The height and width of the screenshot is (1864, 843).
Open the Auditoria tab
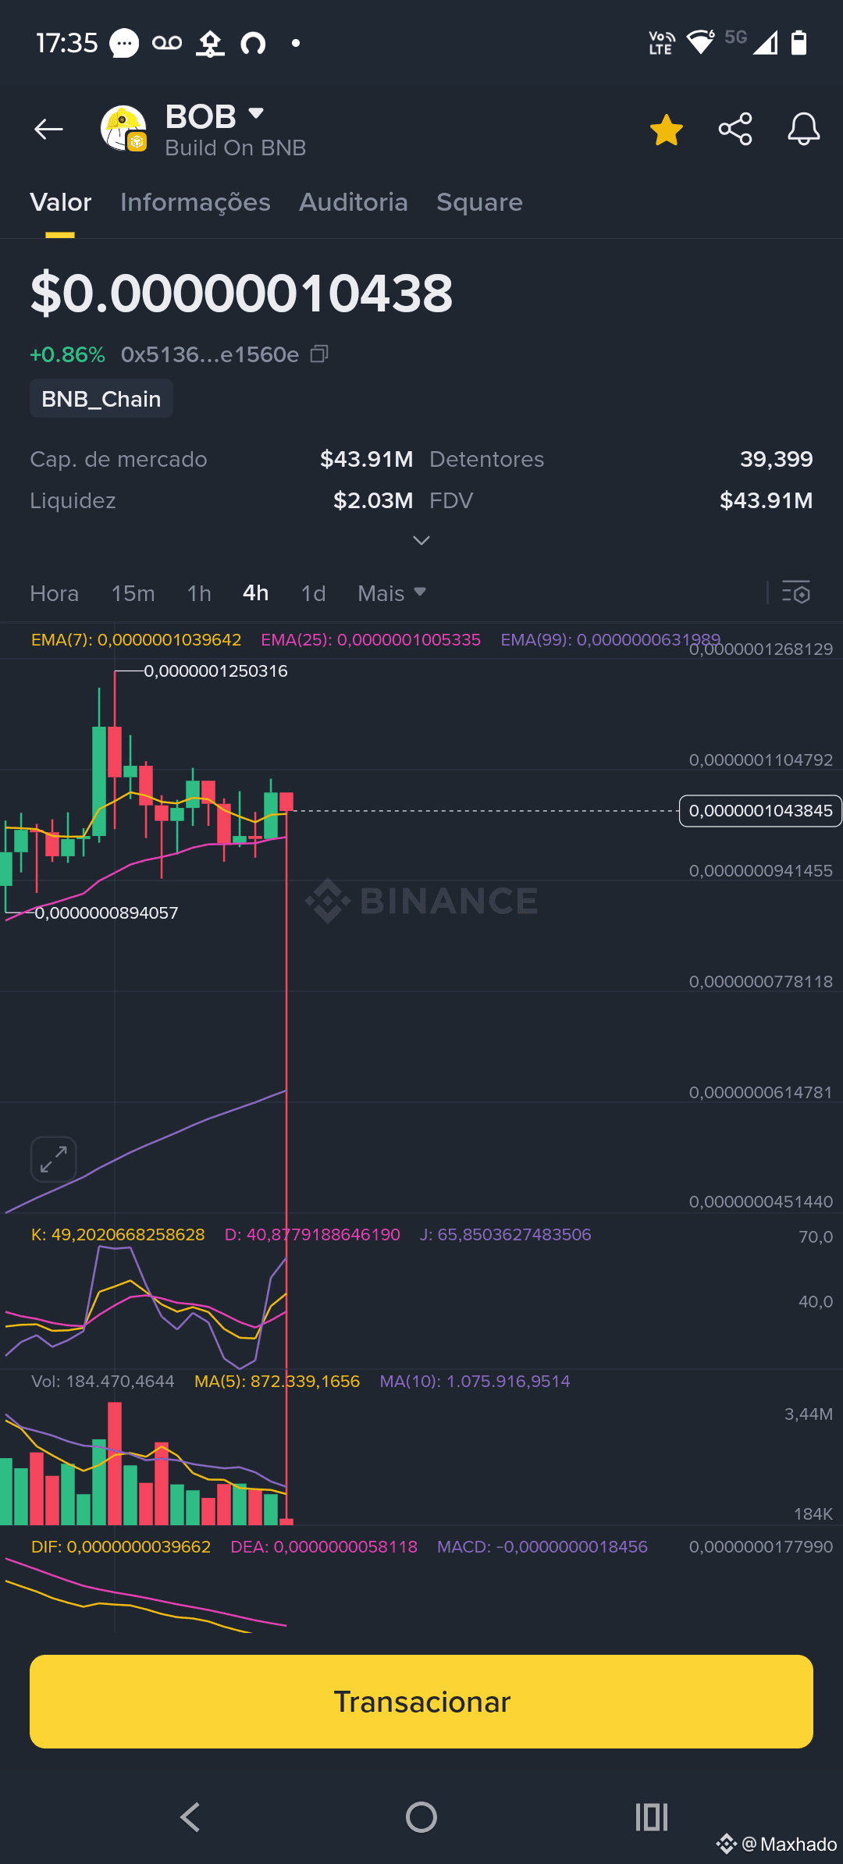click(x=354, y=202)
